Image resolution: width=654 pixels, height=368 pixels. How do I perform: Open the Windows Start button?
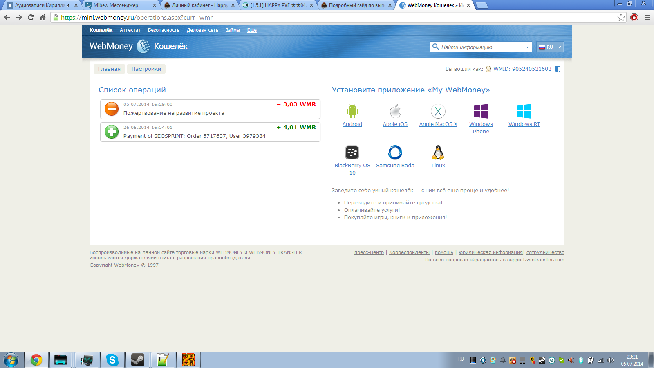(x=11, y=360)
